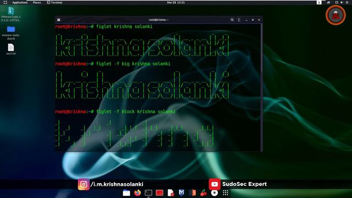Open the Terminal app menu in top bar

click(54, 2)
